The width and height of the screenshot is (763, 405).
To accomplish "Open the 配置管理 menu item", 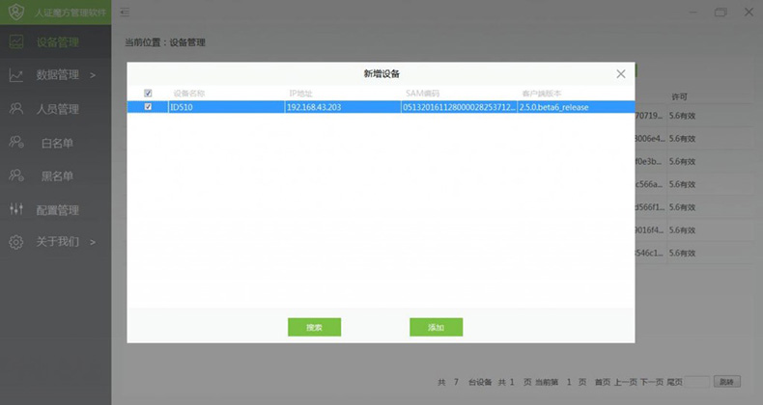I will [57, 209].
